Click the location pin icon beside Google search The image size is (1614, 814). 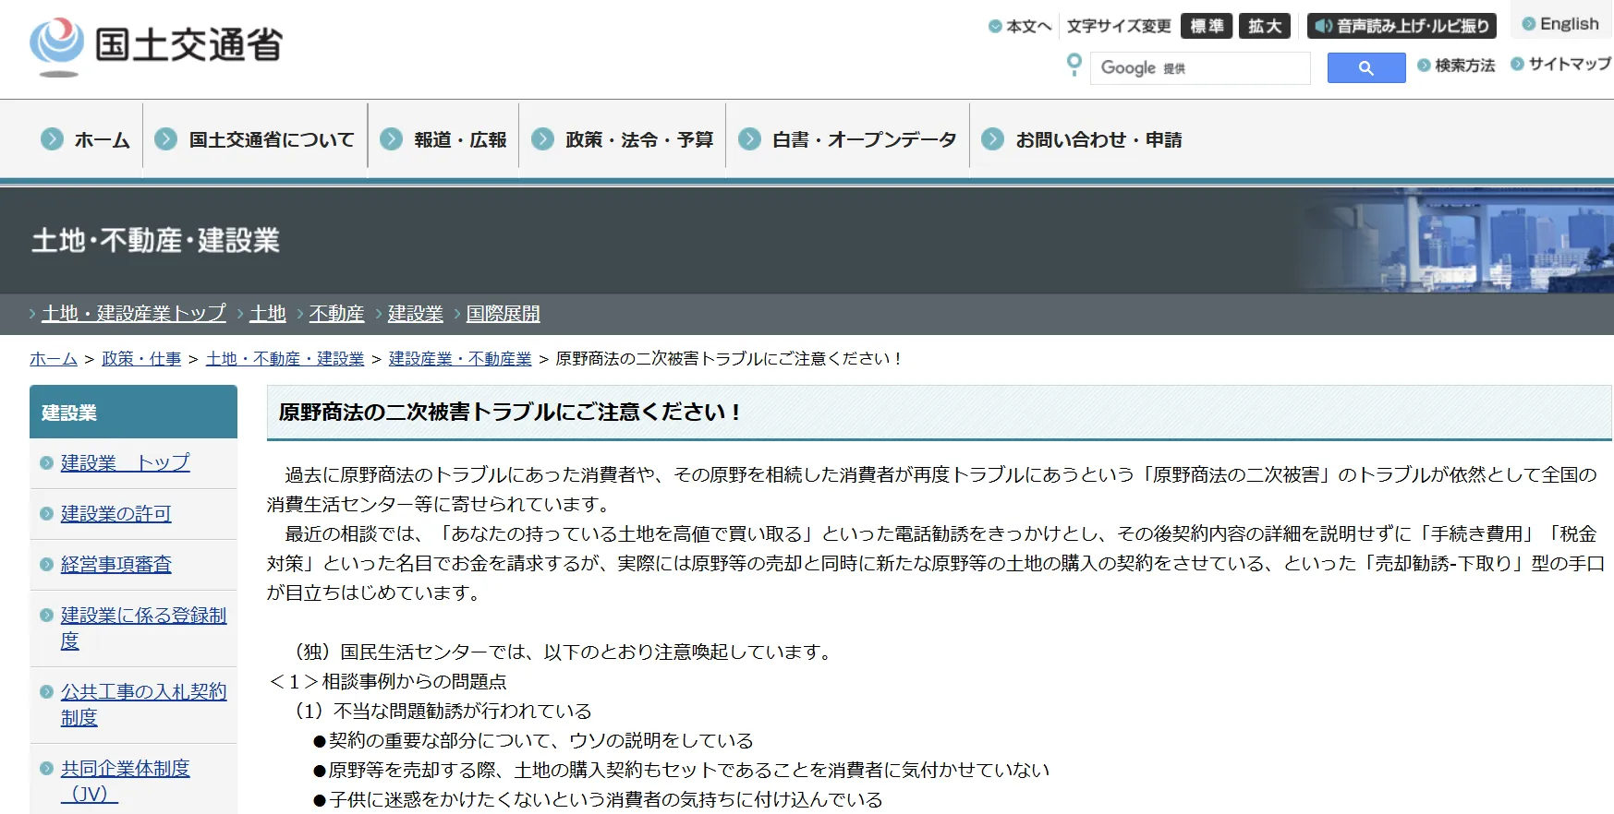[x=1074, y=65]
